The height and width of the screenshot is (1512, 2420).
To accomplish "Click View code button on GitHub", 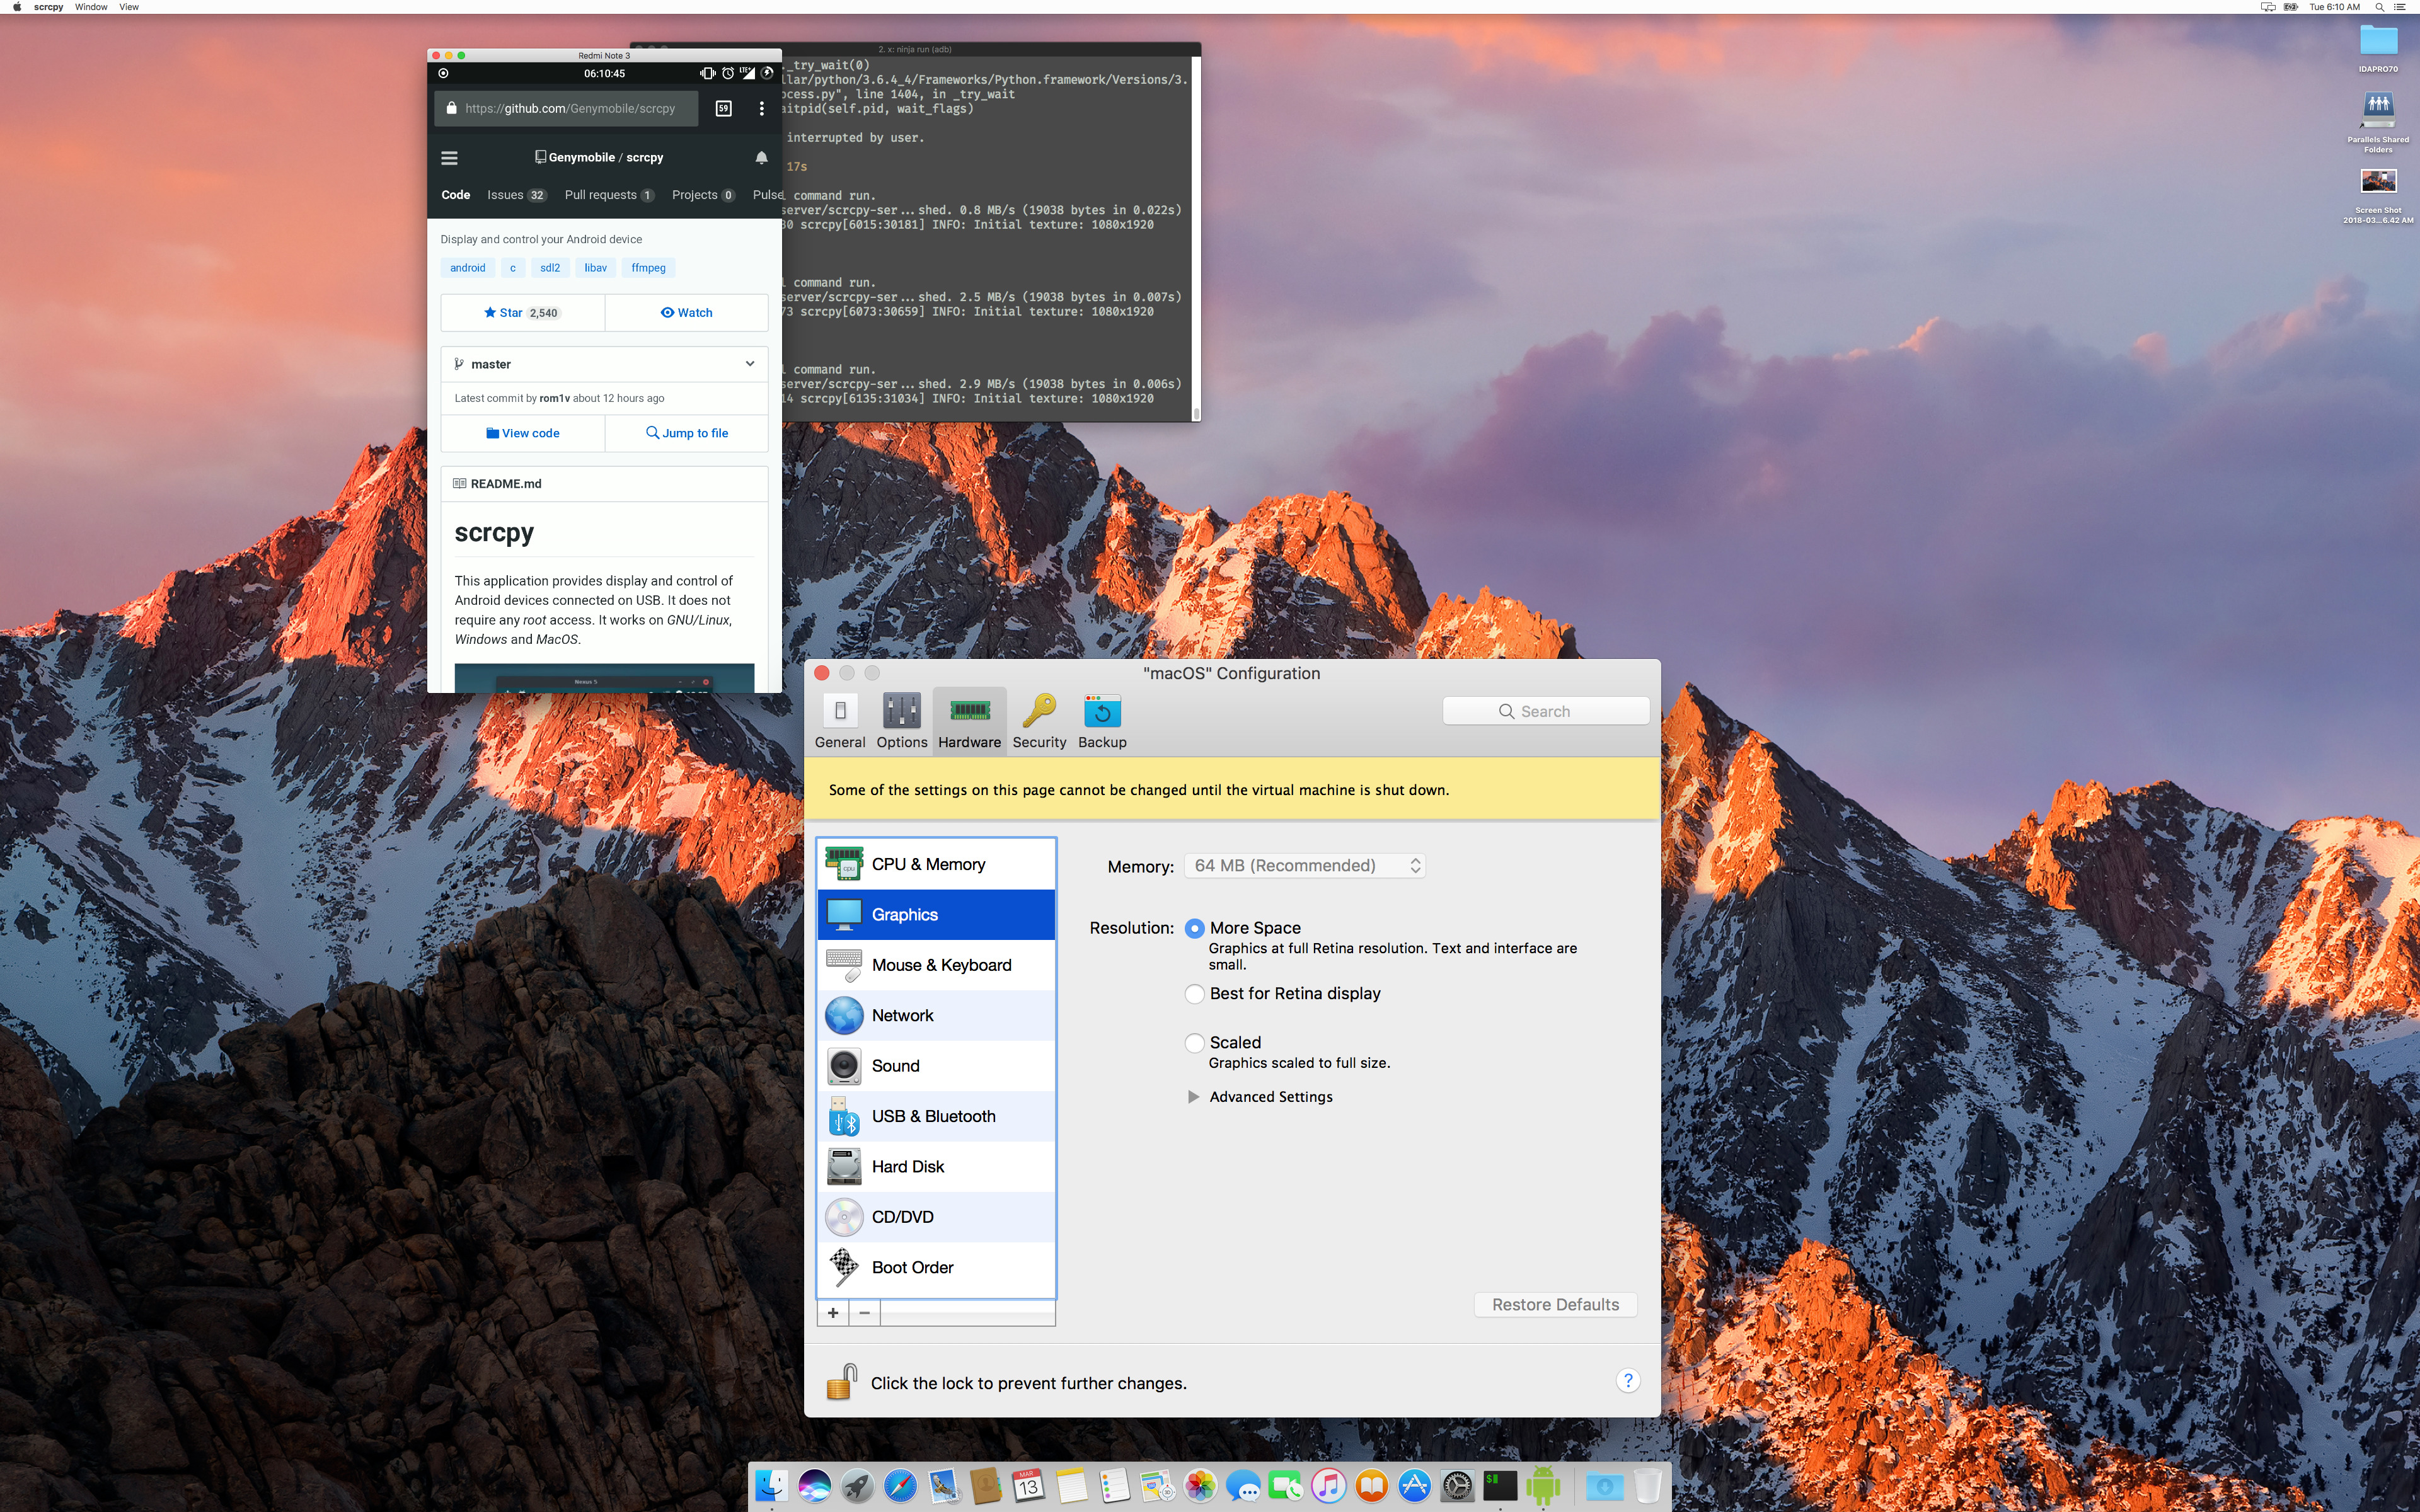I will 522,432.
